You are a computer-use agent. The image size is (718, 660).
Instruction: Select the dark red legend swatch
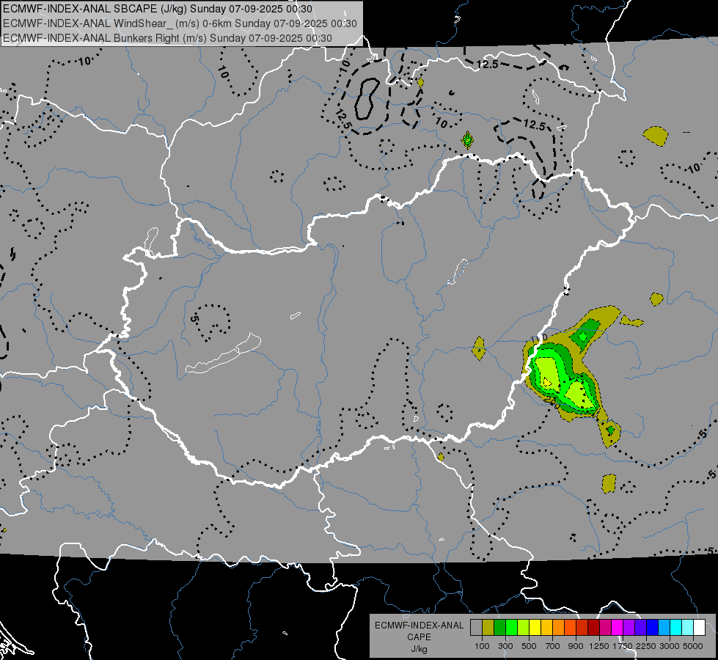[594, 627]
